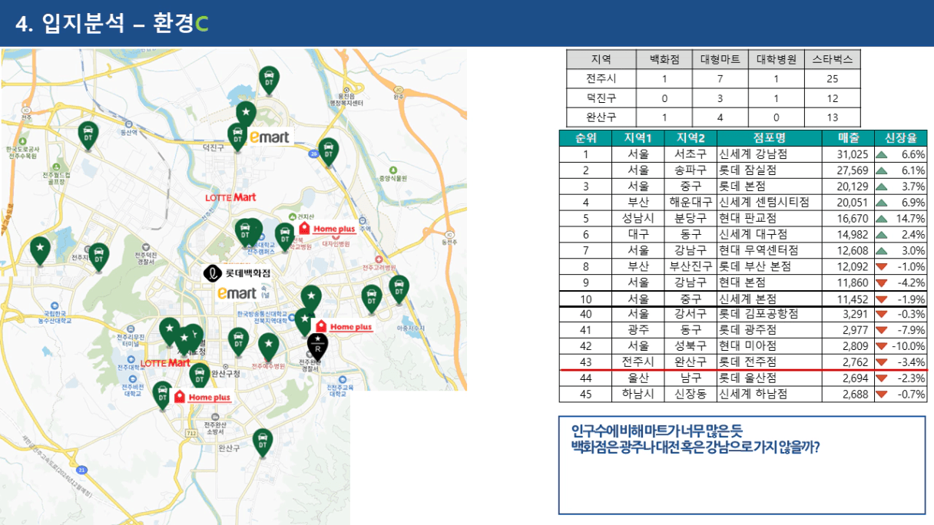
Task: Select the 신세계 센텀시티점 store cell
Action: point(769,202)
